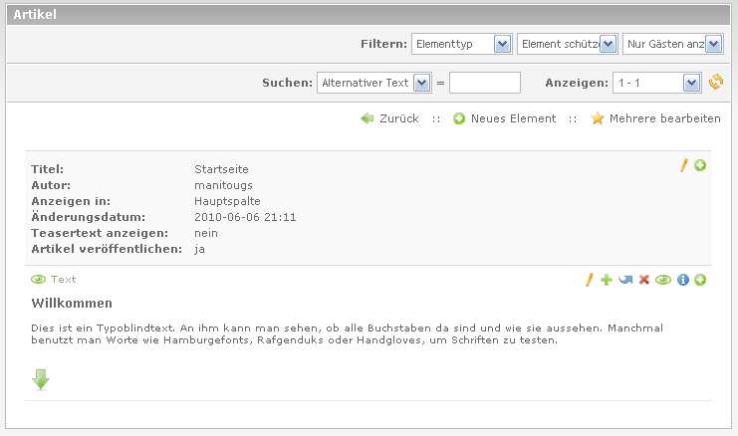Open the Alternativer Text search field dropdown

click(373, 83)
